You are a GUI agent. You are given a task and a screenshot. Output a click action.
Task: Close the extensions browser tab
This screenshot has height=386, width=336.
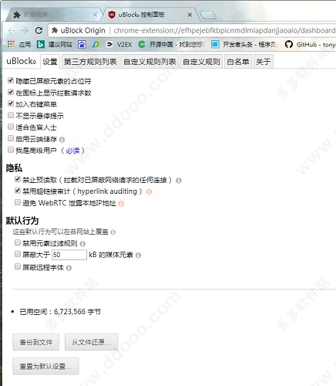click(95, 15)
